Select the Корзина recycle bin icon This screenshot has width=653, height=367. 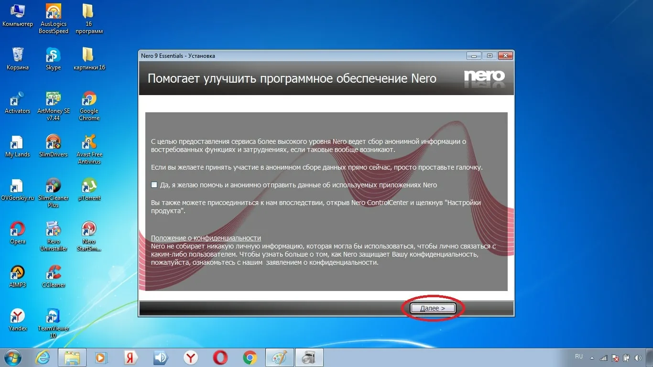point(18,56)
